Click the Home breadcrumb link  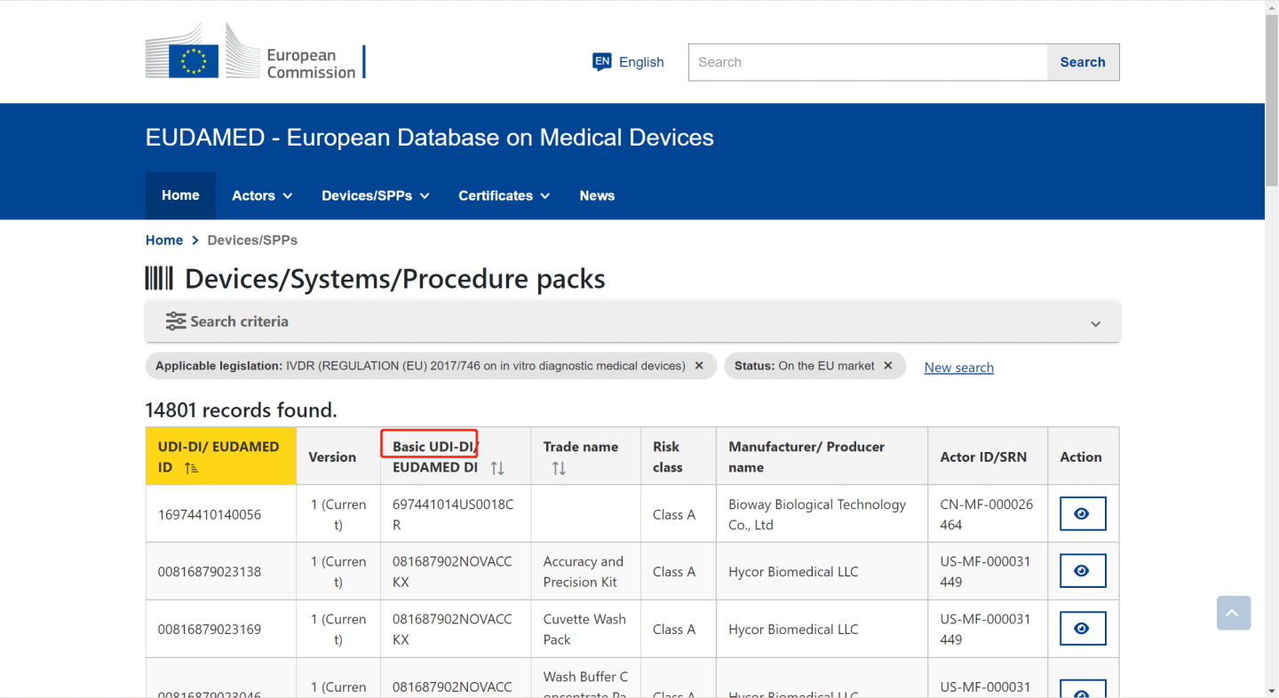click(164, 240)
